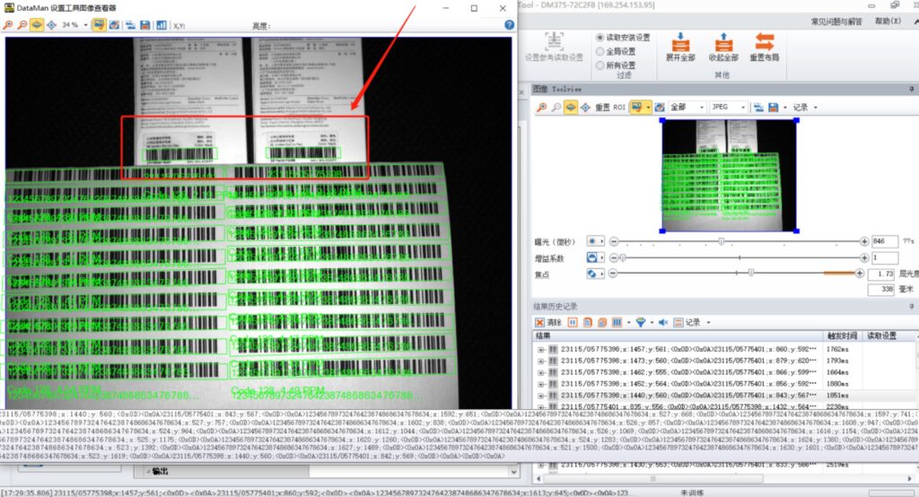Open 全部 combo box in Toolview
919x497 pixels.
[x=687, y=108]
